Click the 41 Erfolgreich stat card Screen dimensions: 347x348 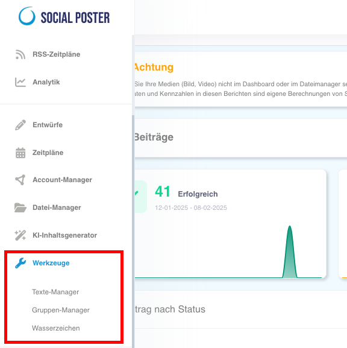coord(231,224)
